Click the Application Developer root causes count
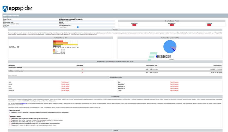The image size is (228, 132). (82, 69)
